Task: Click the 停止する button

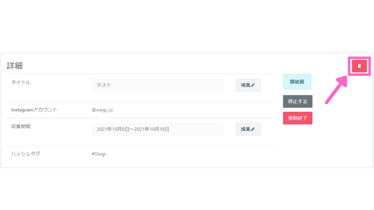Action: [298, 101]
